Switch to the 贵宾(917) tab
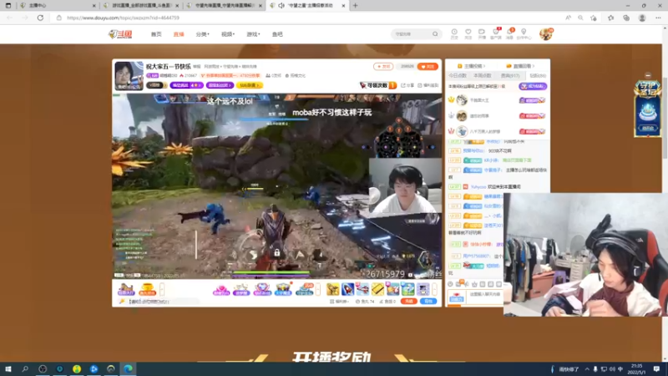Screen dimensions: 668x376 click(510, 75)
